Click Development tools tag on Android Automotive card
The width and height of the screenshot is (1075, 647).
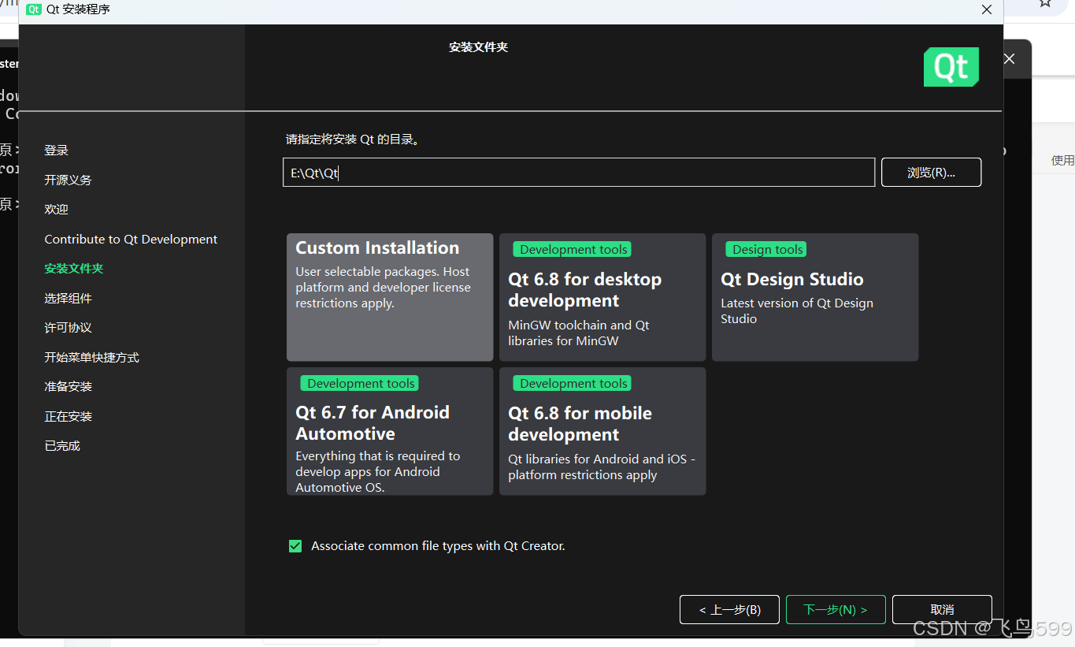tap(360, 384)
